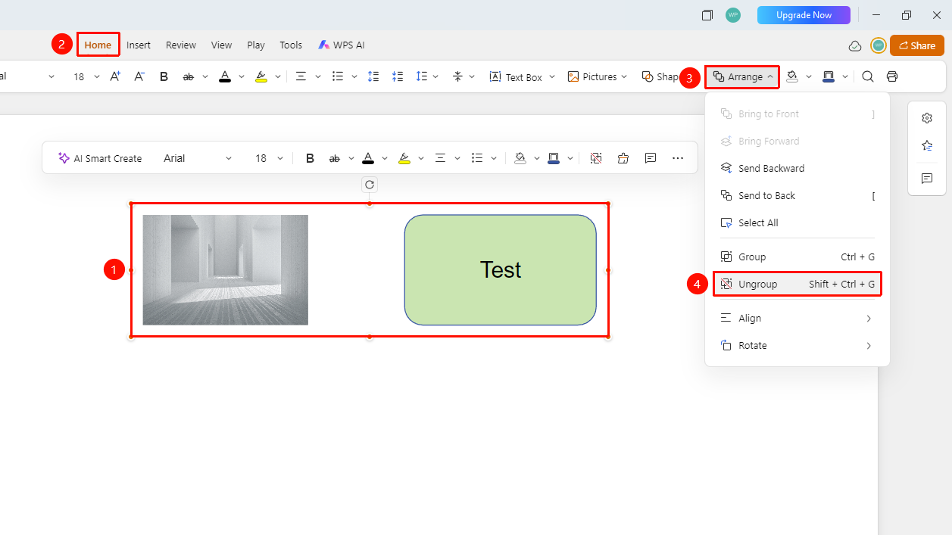Click the Arrange button
The width and height of the screenshot is (952, 535).
[x=743, y=76]
